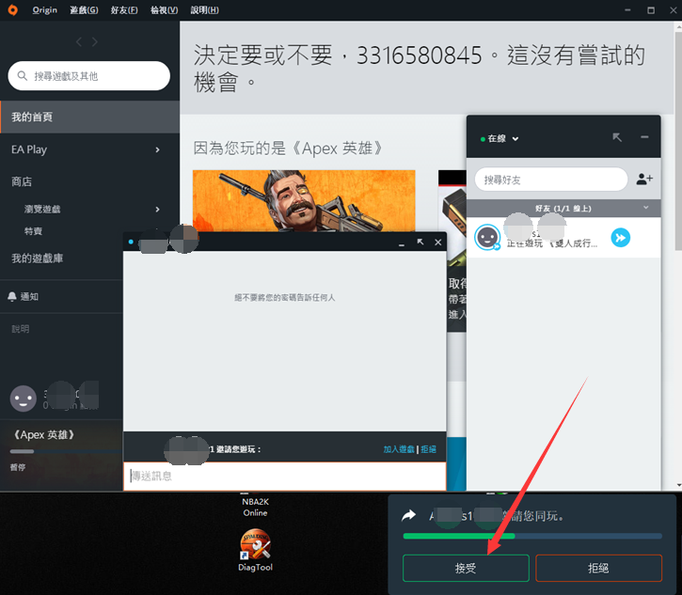
Task: Open 說明 in the sidebar
Action: (x=20, y=329)
